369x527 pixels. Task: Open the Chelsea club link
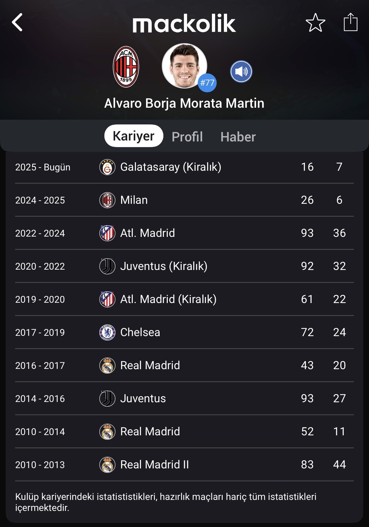click(x=140, y=332)
